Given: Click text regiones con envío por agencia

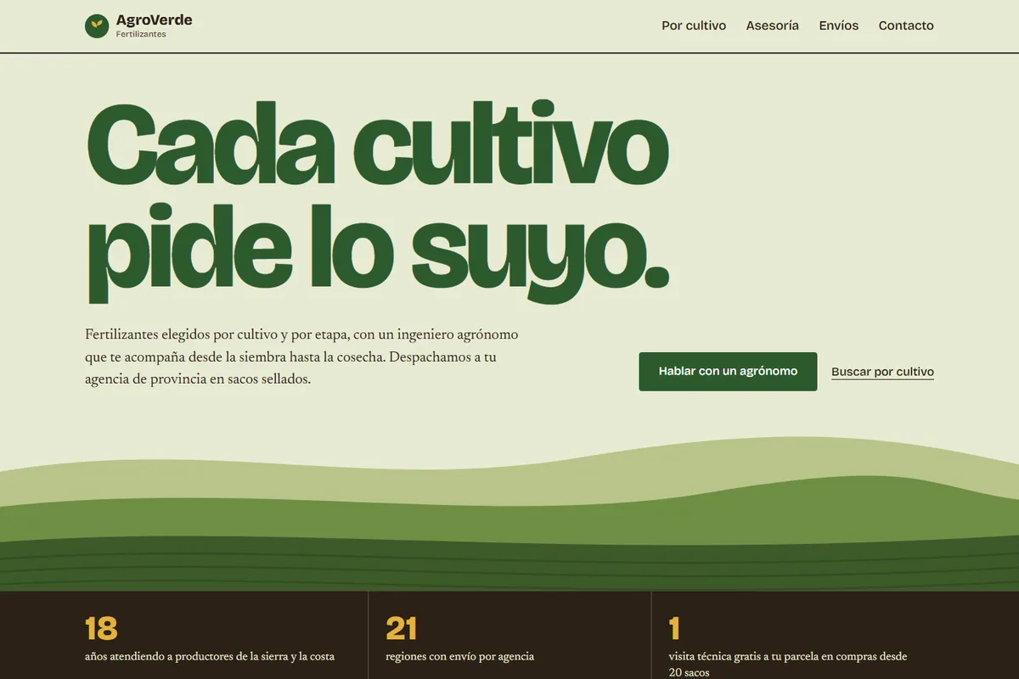Looking at the screenshot, I should (459, 657).
